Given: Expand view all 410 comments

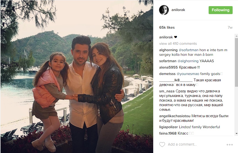Looking at the screenshot, I should pos(178,43).
